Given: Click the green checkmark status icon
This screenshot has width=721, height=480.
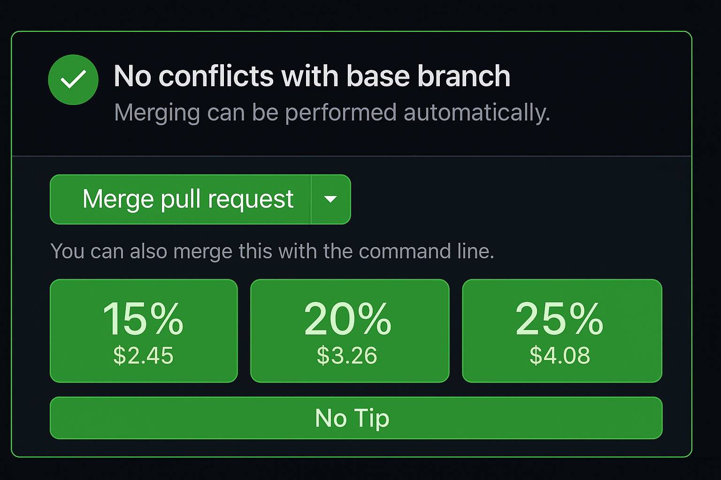Looking at the screenshot, I should coord(73,80).
